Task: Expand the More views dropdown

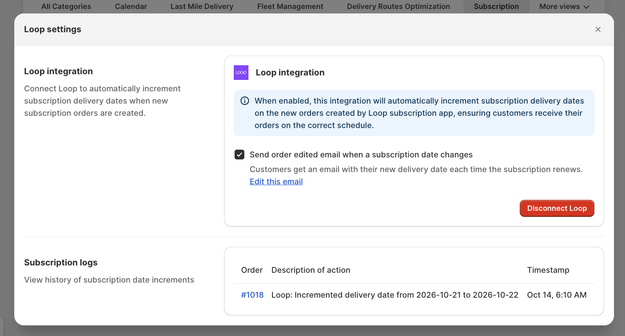Action: point(564,7)
